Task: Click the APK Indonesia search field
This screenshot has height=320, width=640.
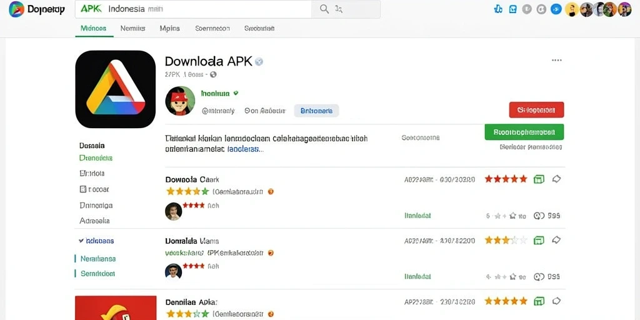Action: point(194,9)
